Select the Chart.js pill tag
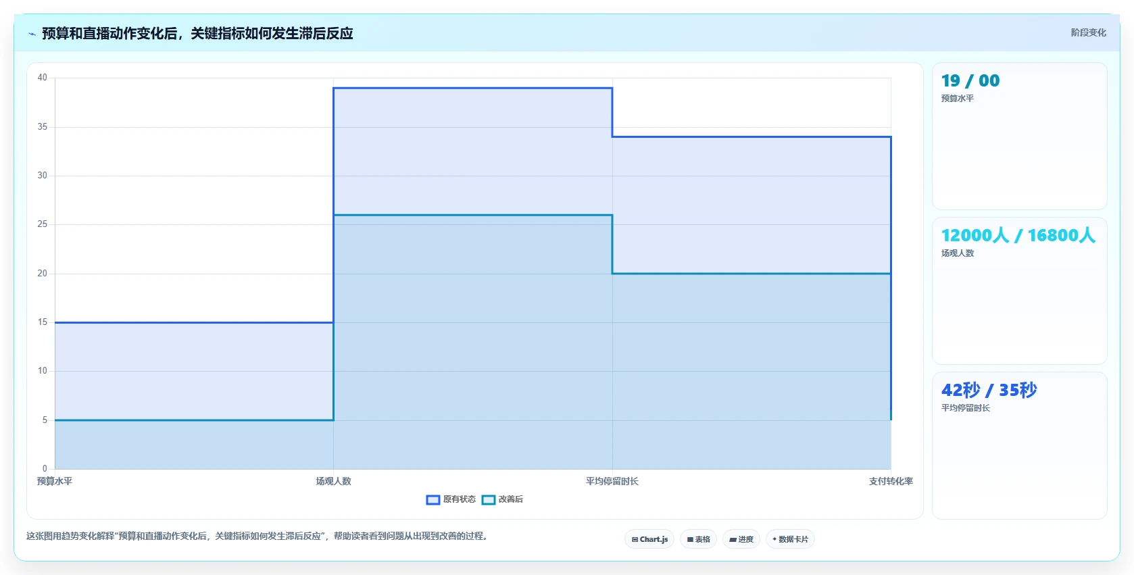Screen dimensions: 1134x575 pos(649,539)
